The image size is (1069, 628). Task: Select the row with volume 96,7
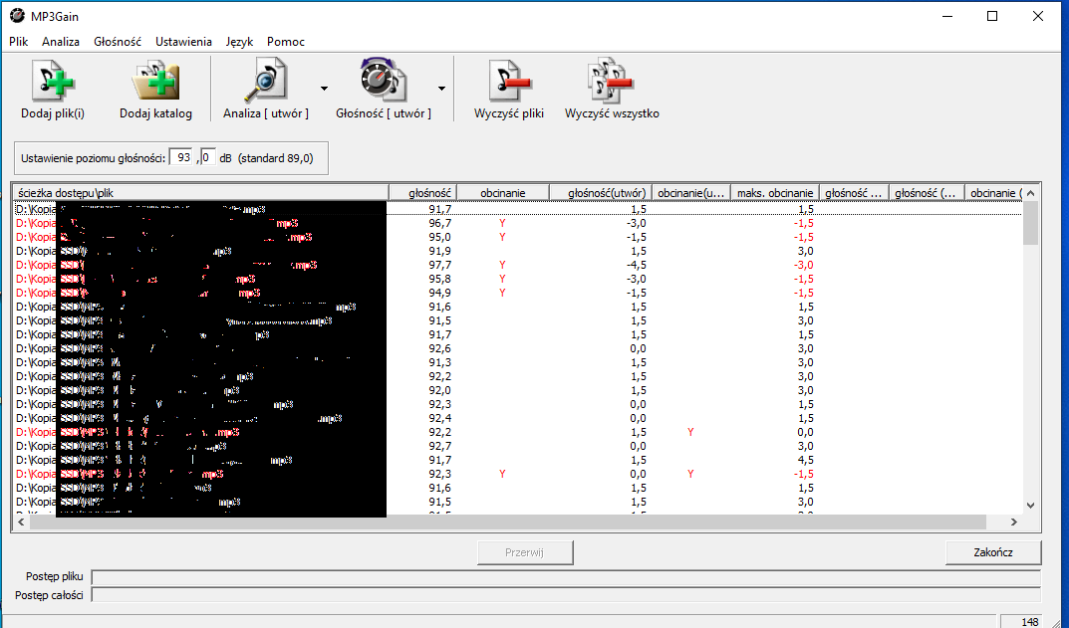518,223
